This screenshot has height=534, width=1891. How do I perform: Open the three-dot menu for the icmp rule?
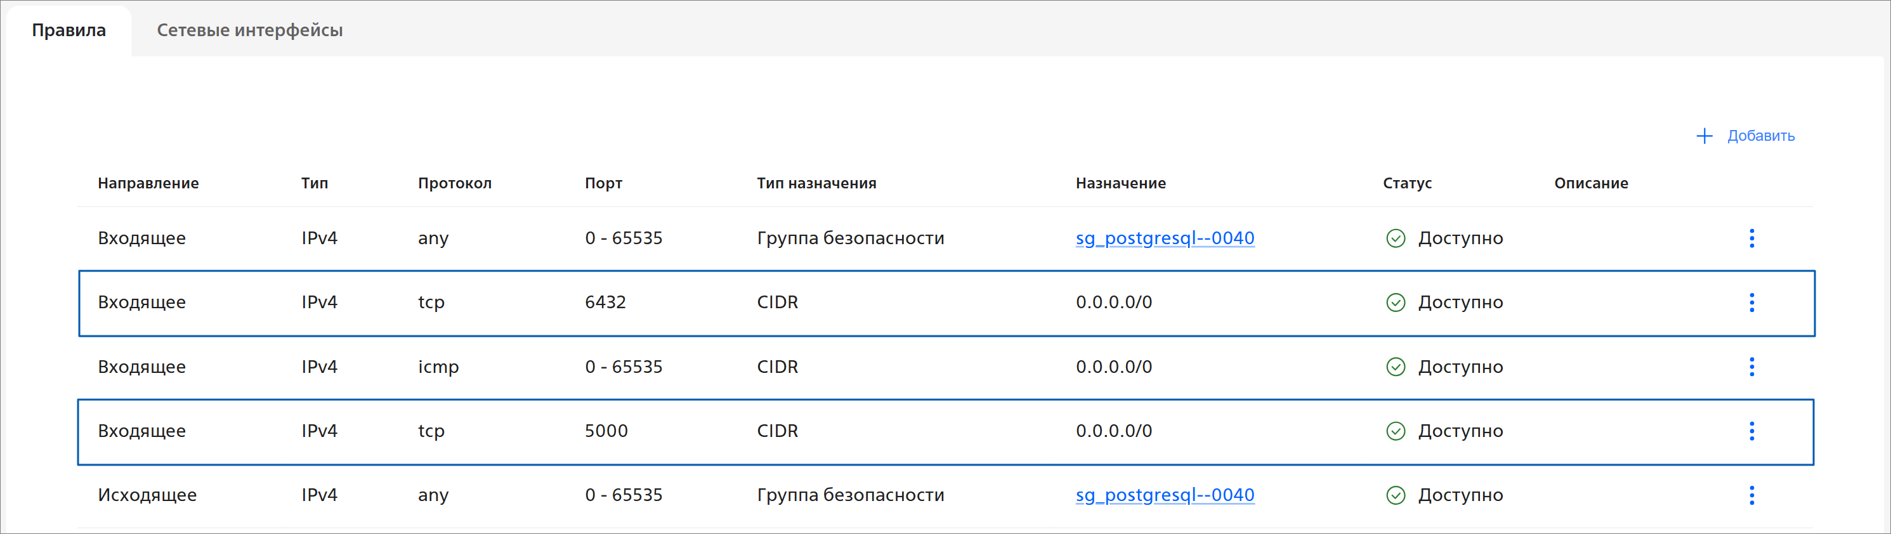coord(1751,367)
